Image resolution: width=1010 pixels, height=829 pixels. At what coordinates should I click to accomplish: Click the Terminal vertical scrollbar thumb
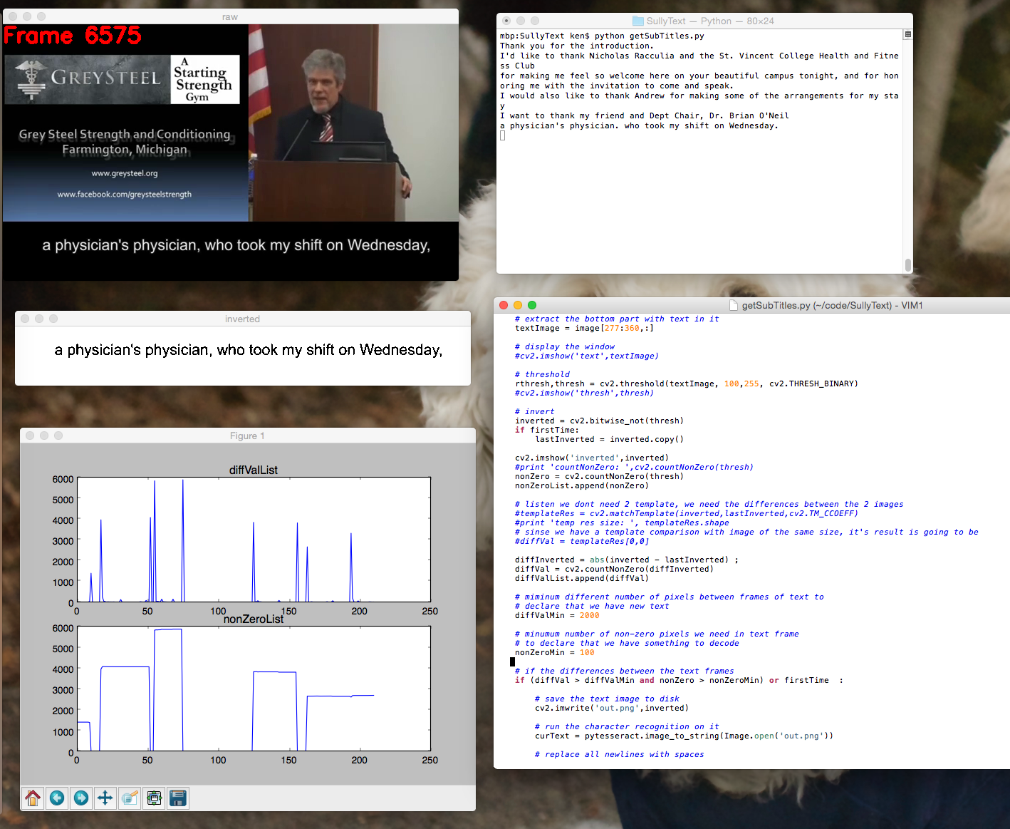coord(907,264)
